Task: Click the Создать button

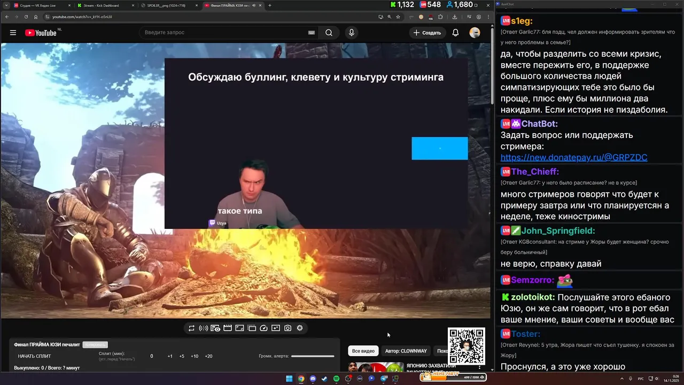Action: pyautogui.click(x=427, y=33)
